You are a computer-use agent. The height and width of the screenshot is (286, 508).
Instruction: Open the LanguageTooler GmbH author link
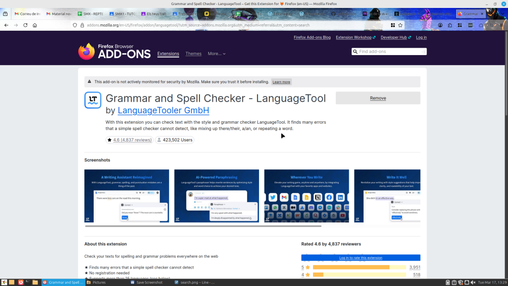coord(163,110)
